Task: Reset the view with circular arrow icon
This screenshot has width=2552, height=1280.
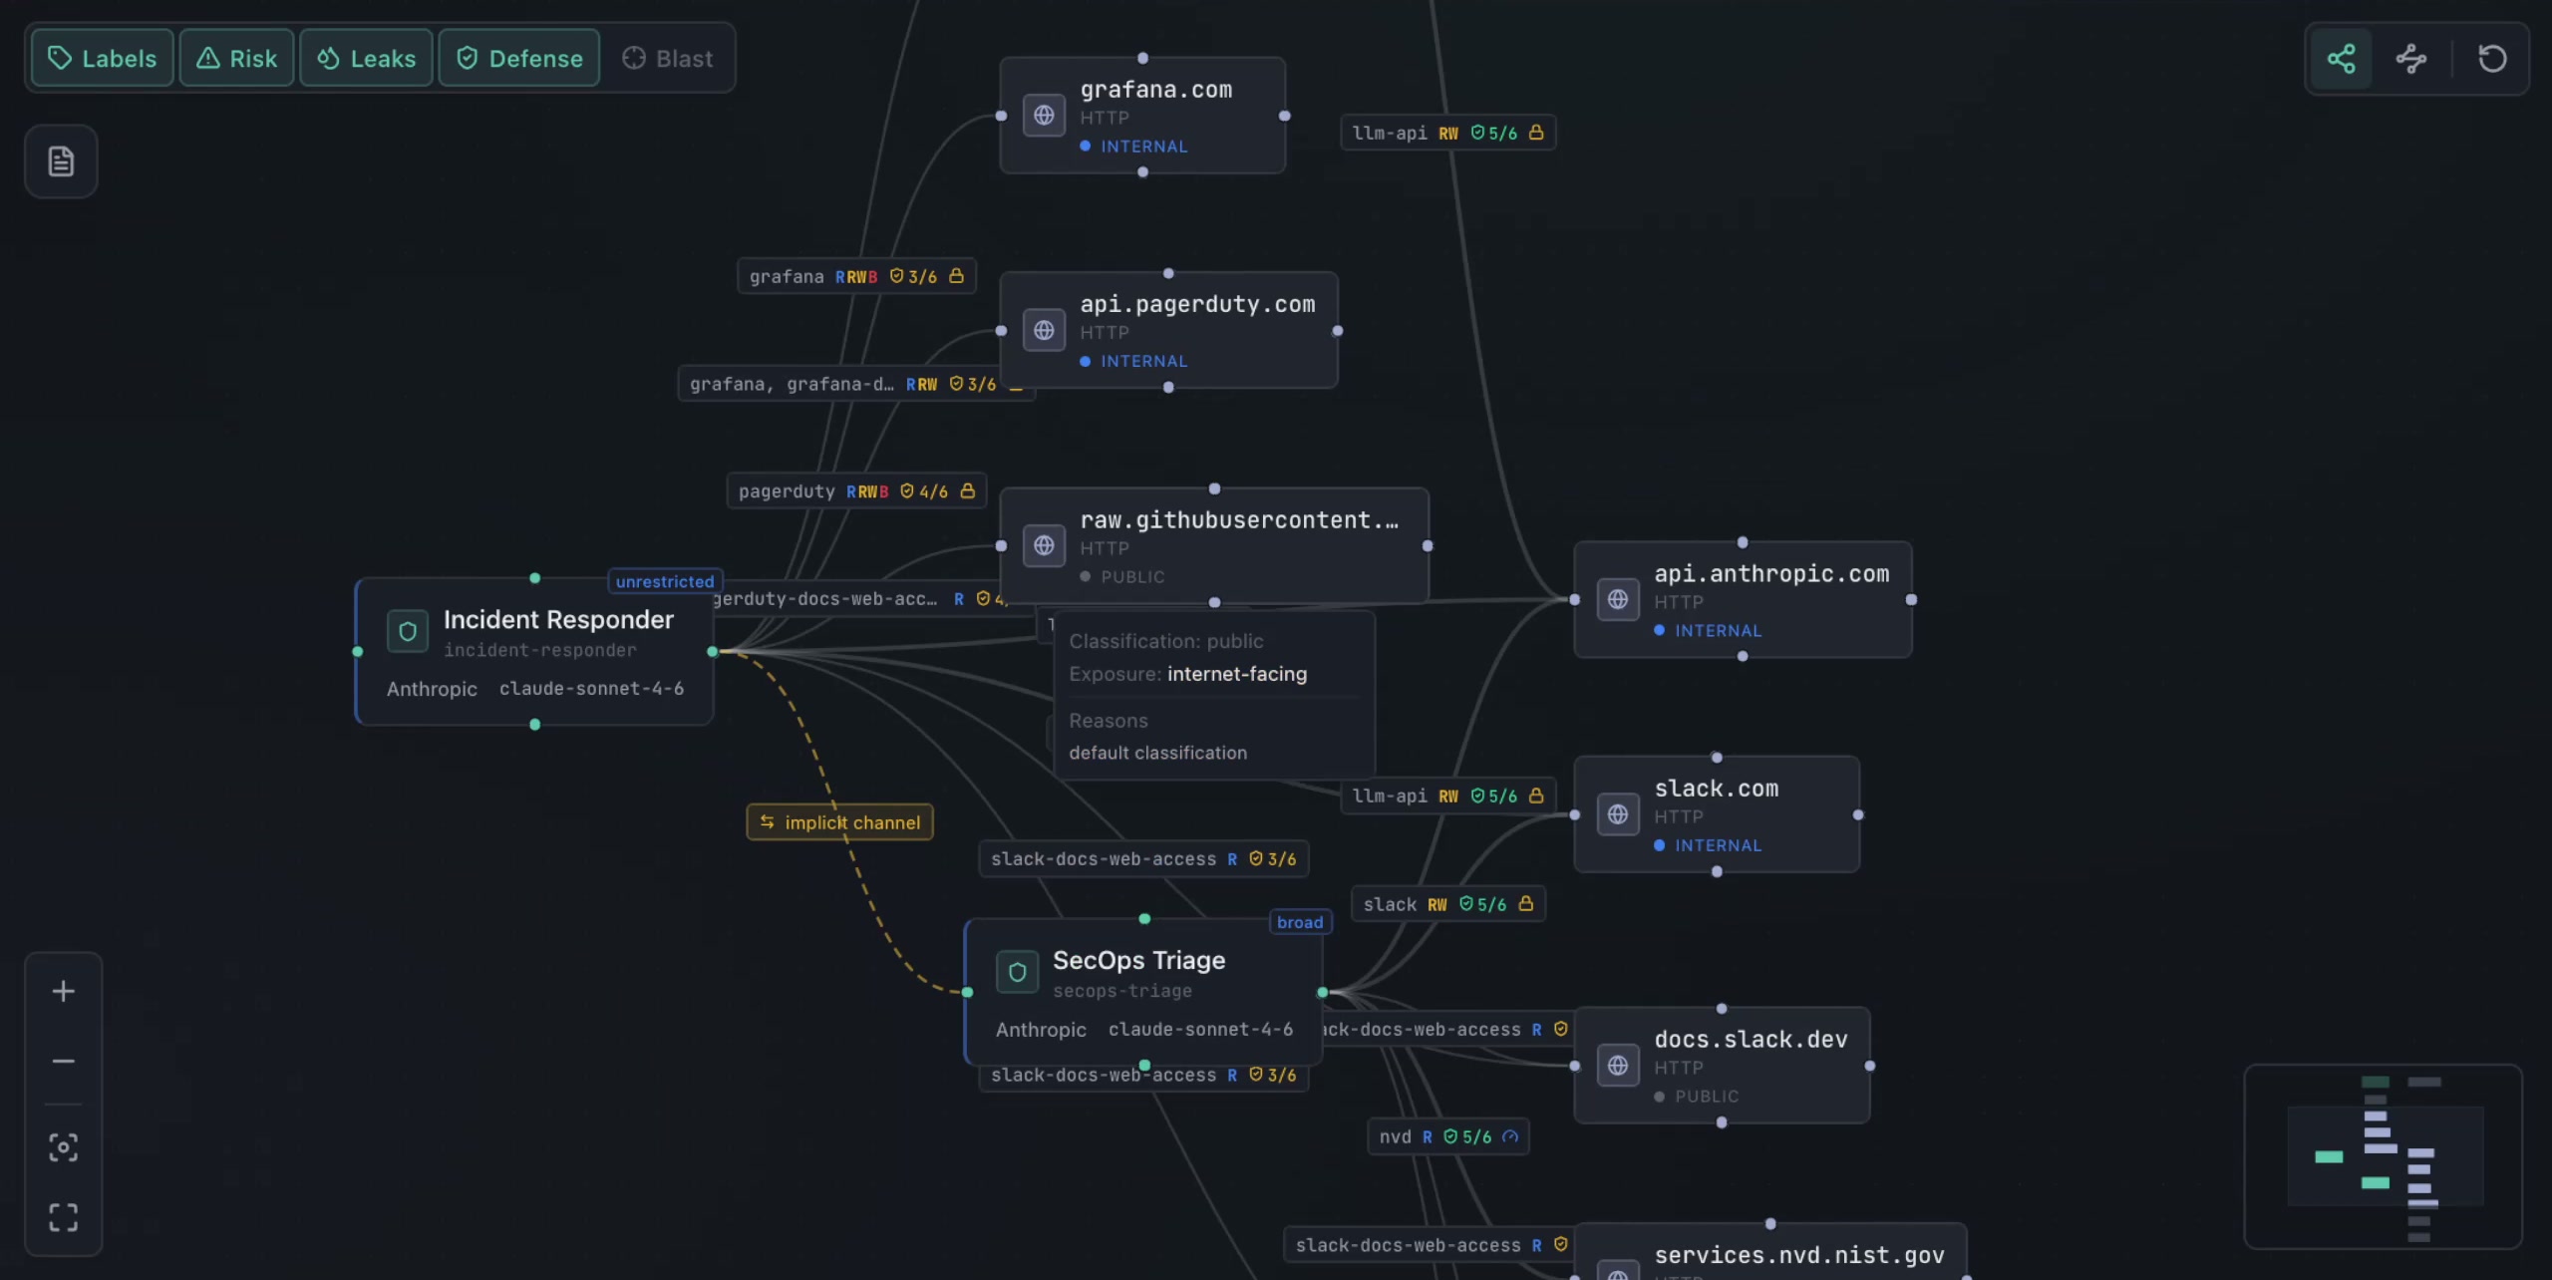Action: click(2492, 58)
